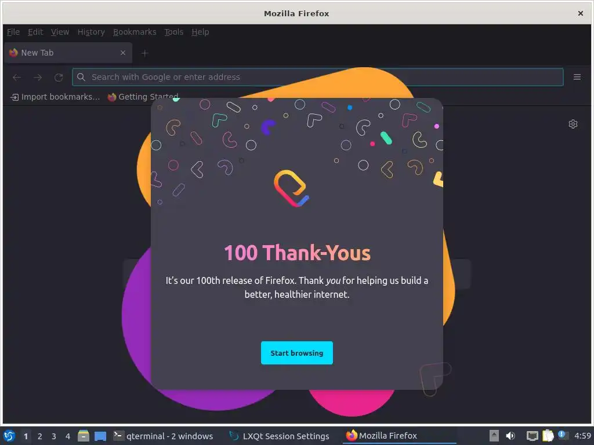Reload the current page
This screenshot has width=594, height=445.
[x=59, y=77]
